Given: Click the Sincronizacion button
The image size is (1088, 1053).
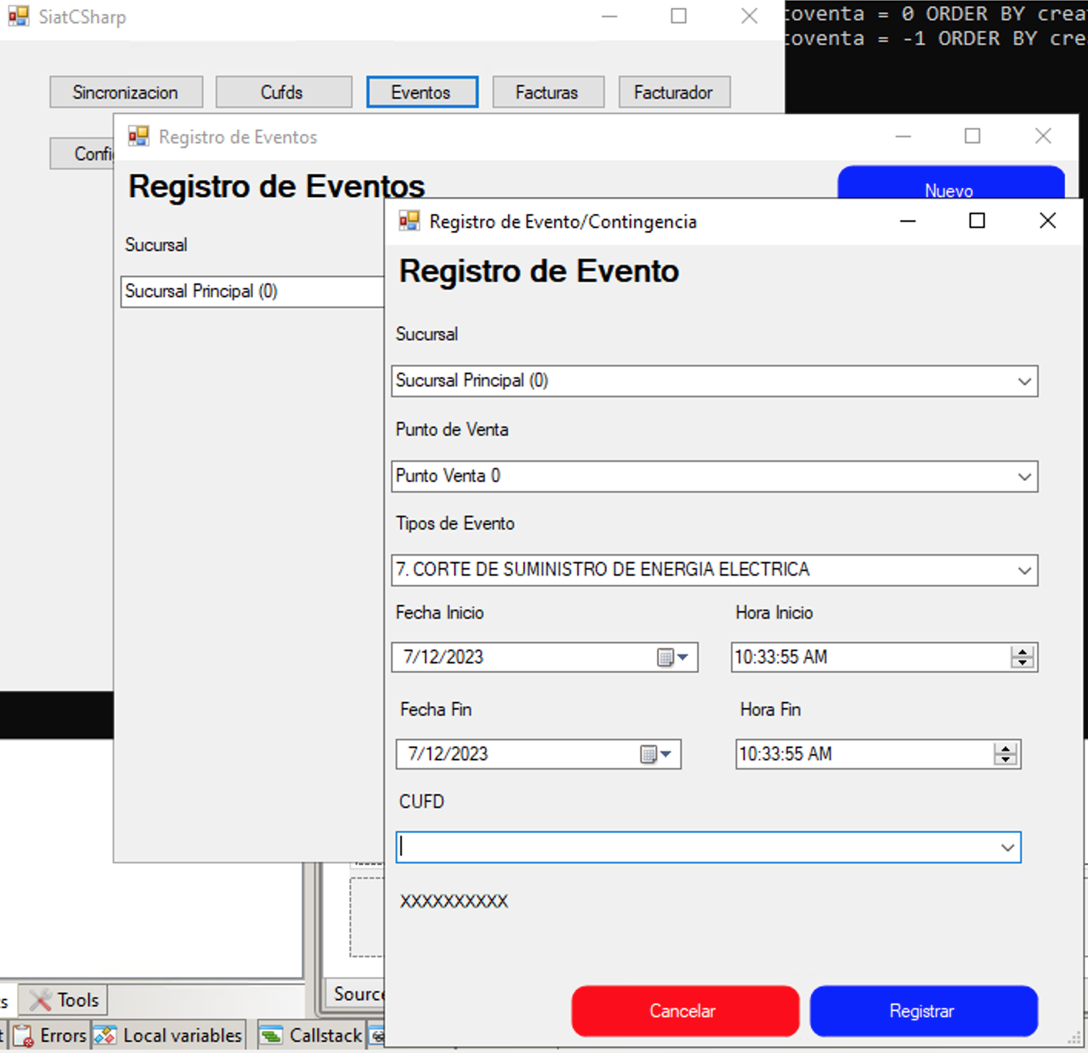Looking at the screenshot, I should click(125, 92).
